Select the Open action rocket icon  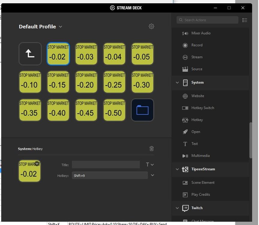185,132
